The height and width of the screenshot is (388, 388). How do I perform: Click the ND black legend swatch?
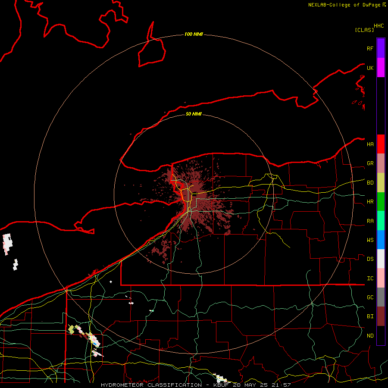[x=381, y=335]
